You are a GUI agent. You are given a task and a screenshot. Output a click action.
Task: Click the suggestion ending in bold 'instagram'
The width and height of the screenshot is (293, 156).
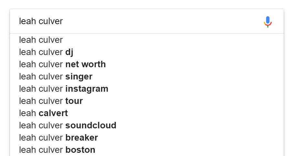tap(64, 89)
